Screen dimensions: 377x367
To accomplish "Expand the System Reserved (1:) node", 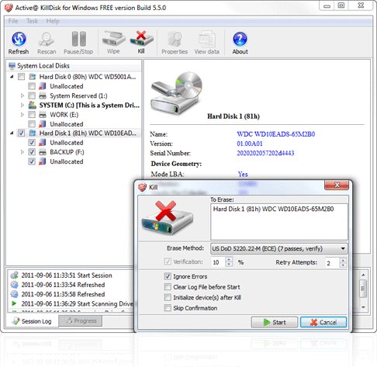I will pyautogui.click(x=22, y=96).
